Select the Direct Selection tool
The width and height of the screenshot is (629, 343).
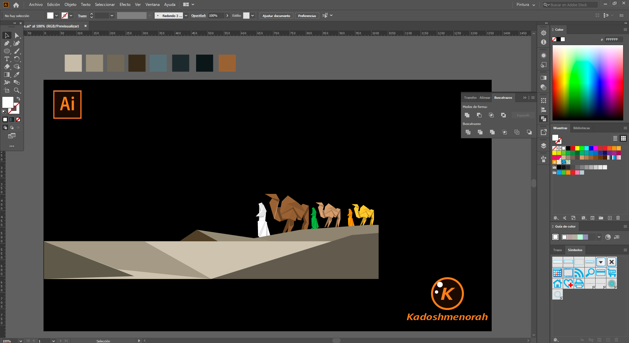(x=17, y=35)
